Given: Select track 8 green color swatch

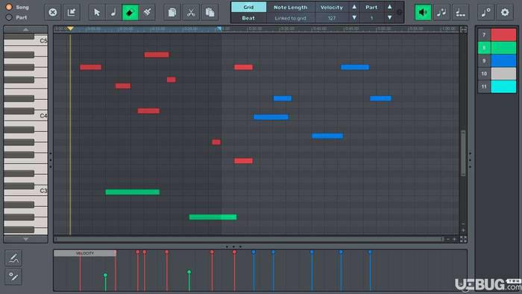Looking at the screenshot, I should [503, 48].
